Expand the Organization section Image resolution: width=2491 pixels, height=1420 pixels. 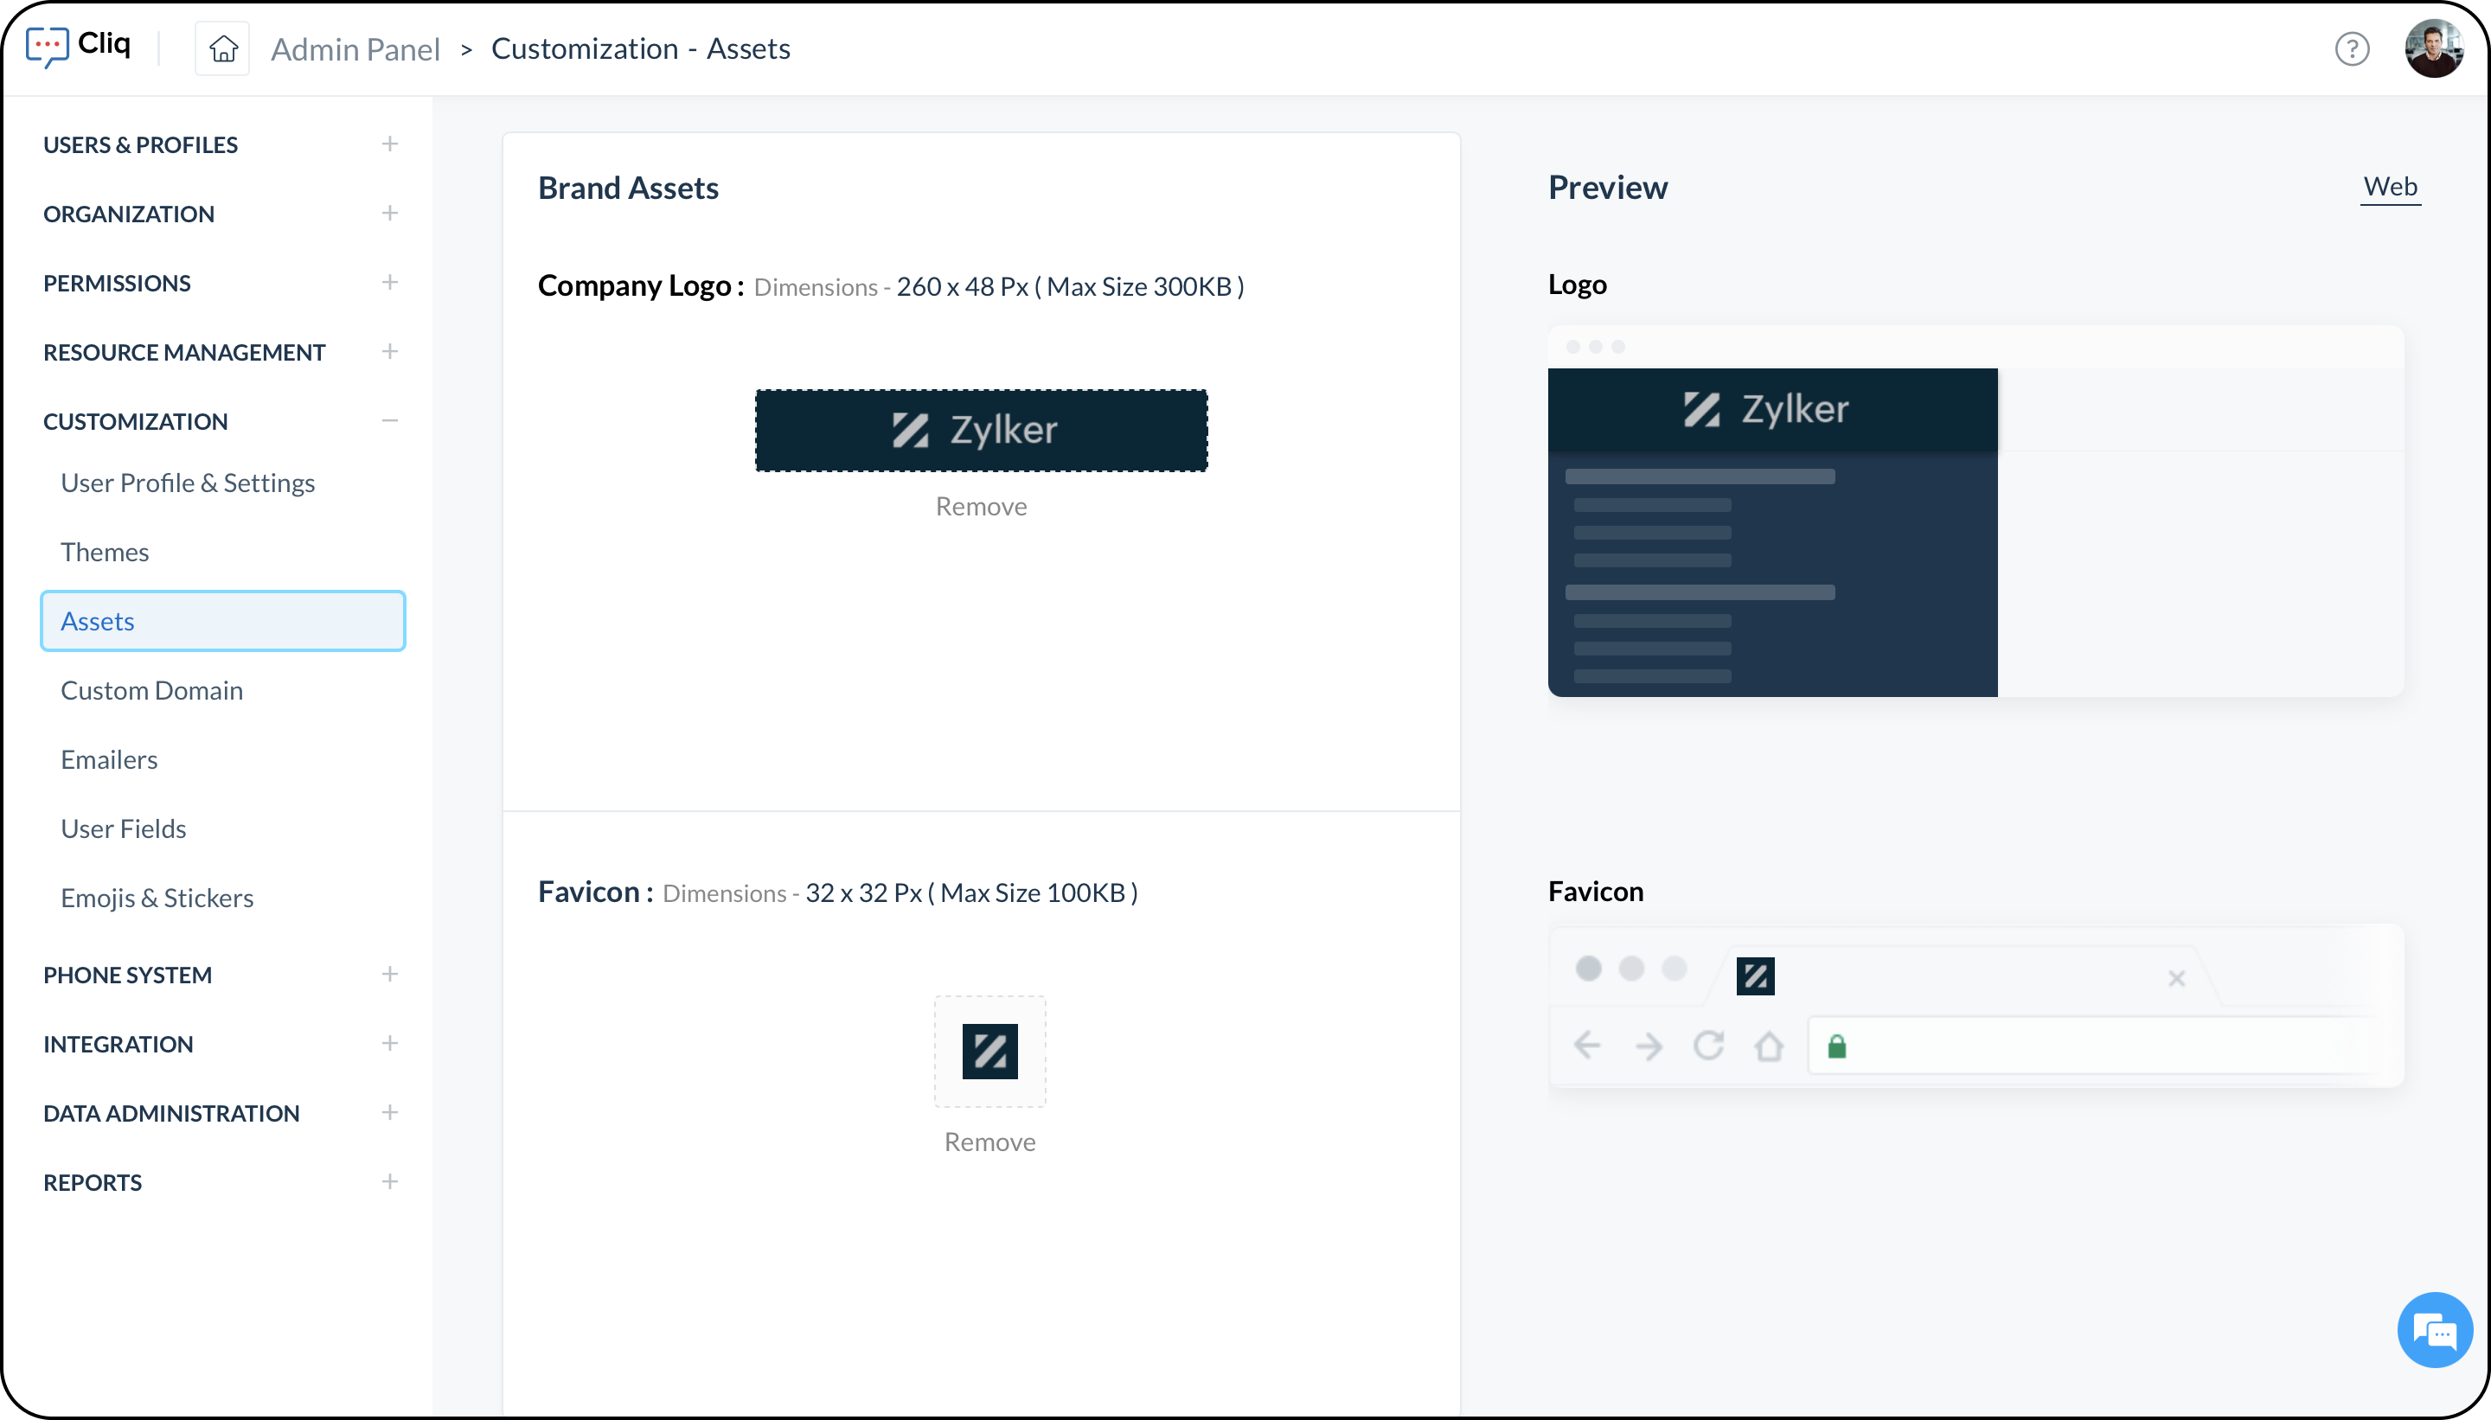(x=389, y=214)
